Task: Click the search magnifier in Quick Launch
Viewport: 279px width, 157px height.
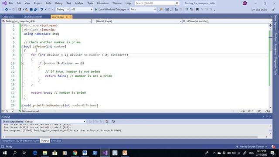Action: coord(177,3)
